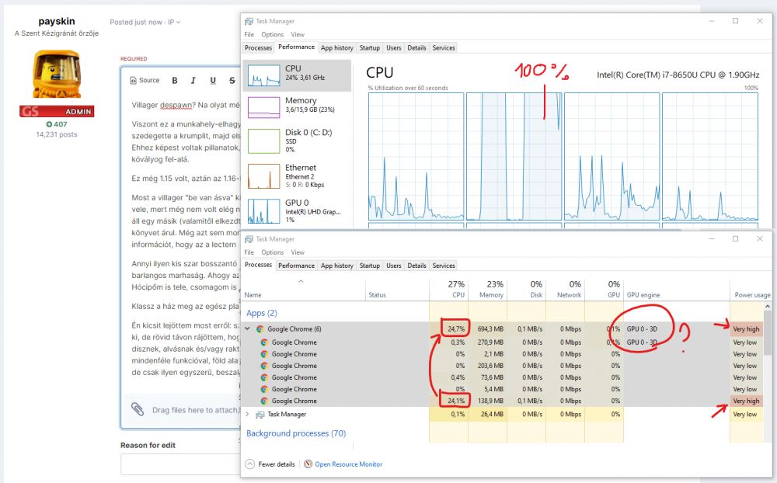
Task: Select the Apps (2) group heading
Action: (262, 313)
